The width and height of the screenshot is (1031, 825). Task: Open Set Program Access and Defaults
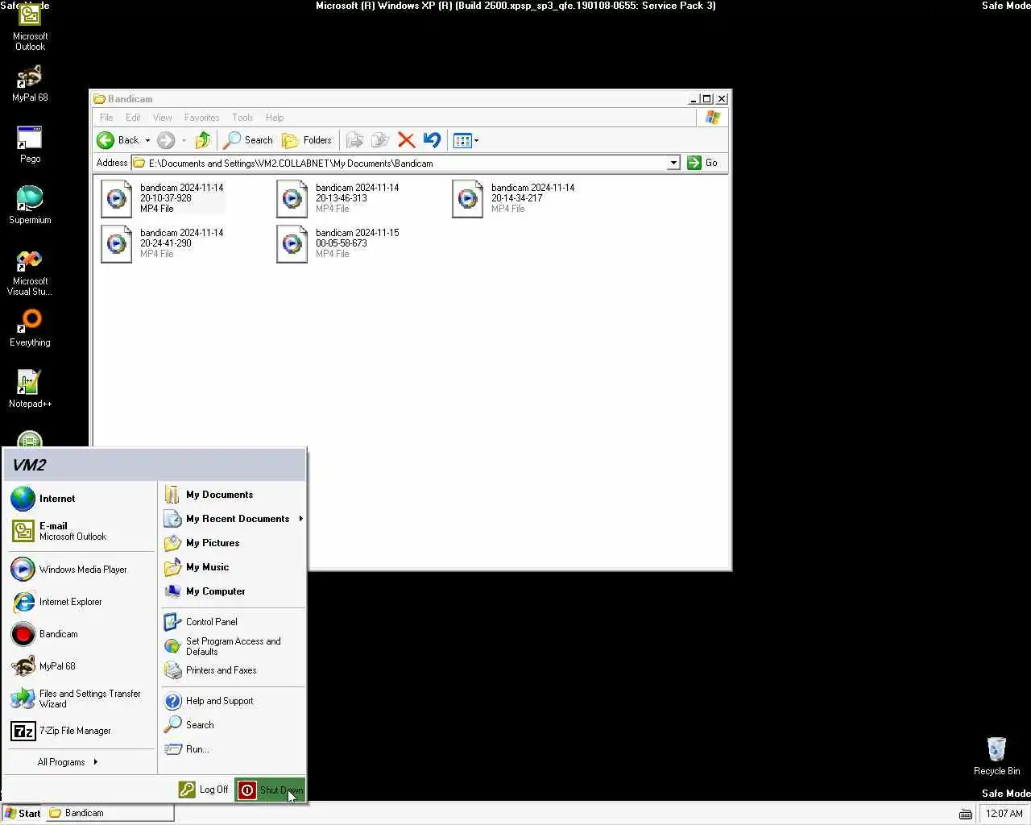point(233,646)
